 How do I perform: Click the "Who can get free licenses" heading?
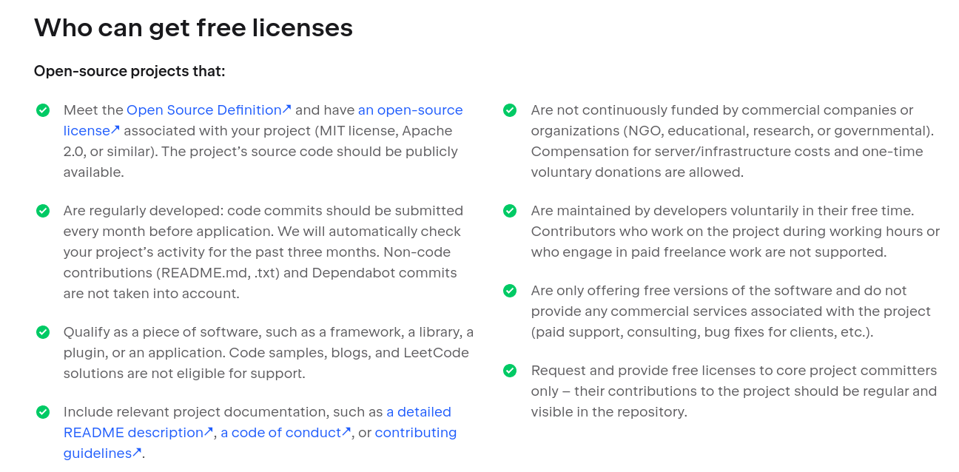coord(193,28)
